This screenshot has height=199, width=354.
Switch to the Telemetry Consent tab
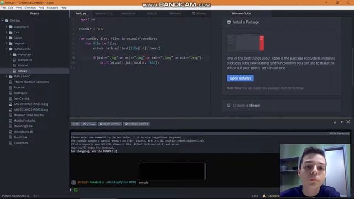coord(105,13)
